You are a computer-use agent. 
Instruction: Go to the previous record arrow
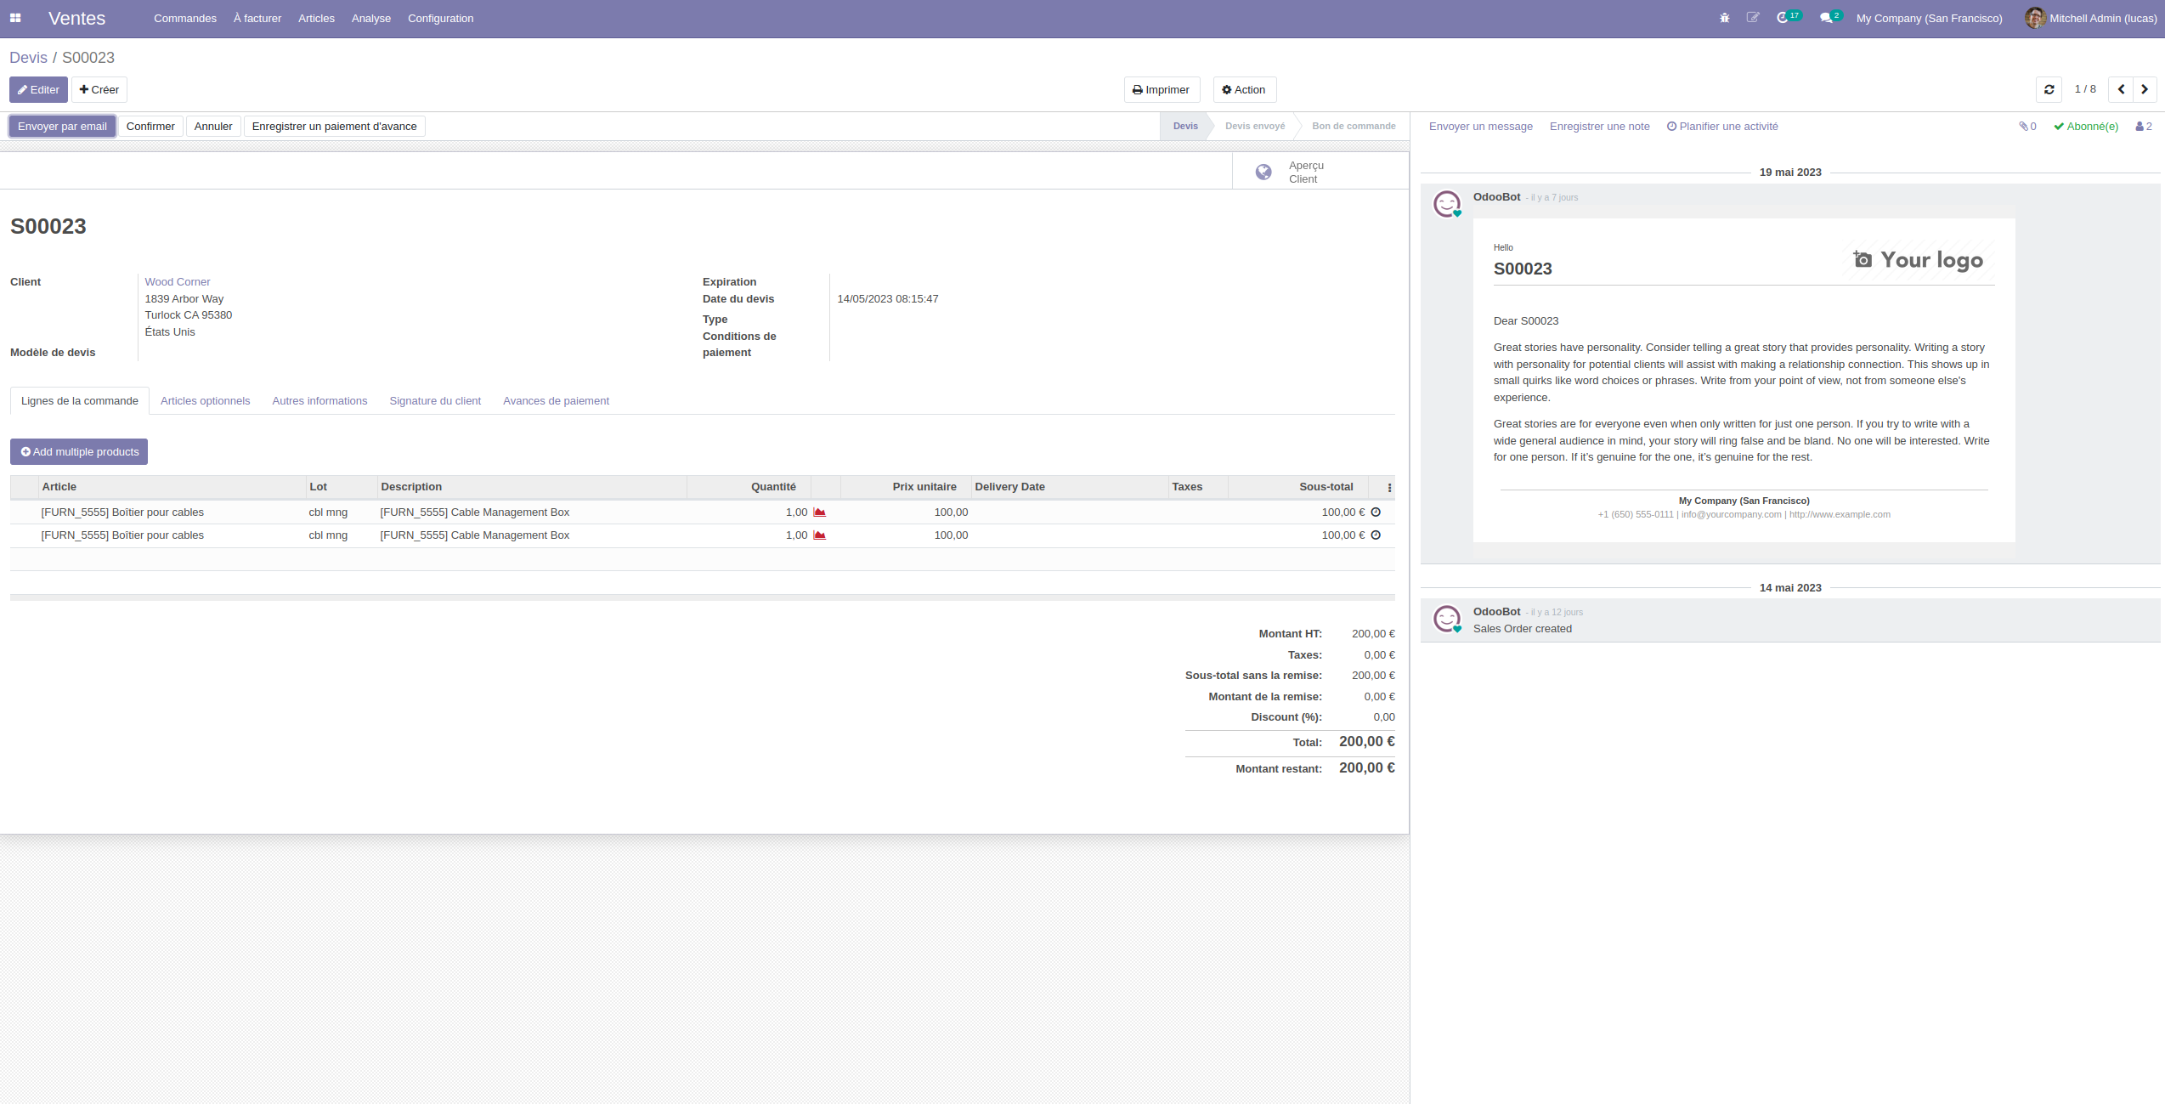(2121, 89)
